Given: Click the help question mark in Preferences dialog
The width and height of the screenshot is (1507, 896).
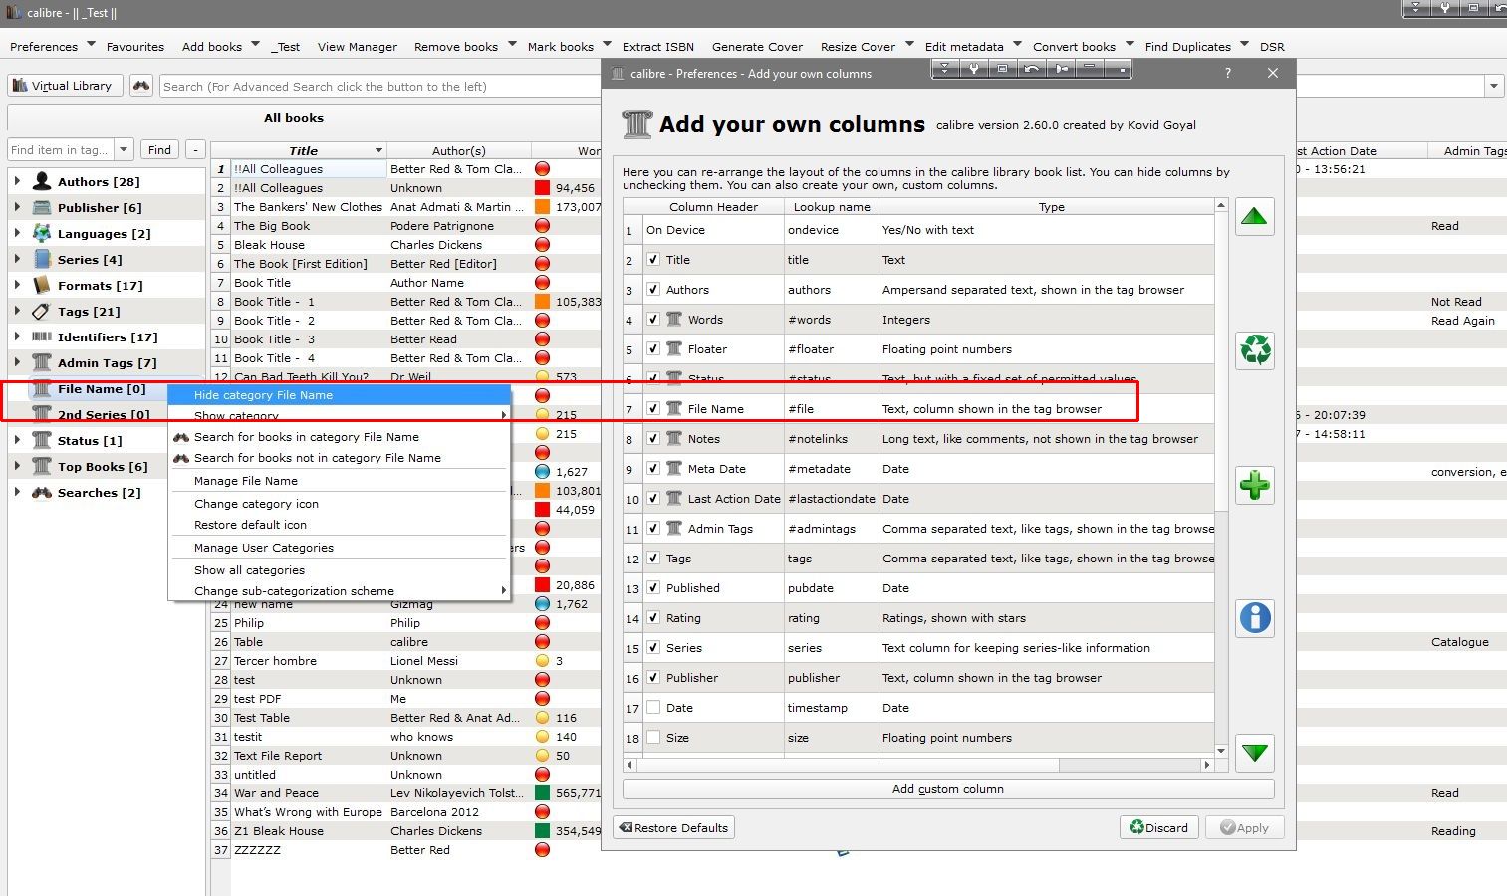Looking at the screenshot, I should coord(1227,73).
